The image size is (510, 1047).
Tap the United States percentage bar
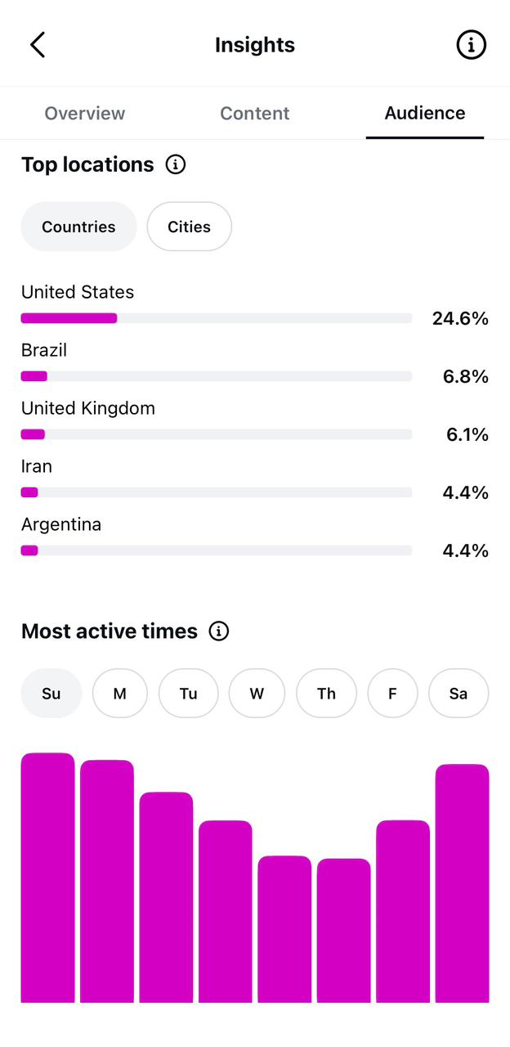coord(217,318)
